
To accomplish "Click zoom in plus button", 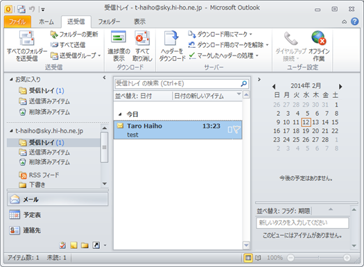I will 347,258.
